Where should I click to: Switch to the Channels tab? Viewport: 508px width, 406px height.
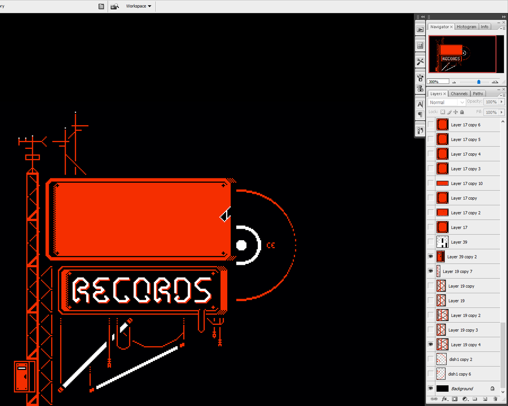tap(459, 94)
